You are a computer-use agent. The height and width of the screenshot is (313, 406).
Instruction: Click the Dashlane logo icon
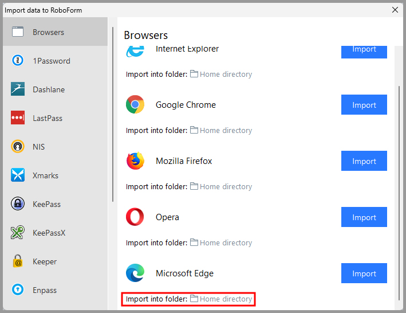[18, 89]
